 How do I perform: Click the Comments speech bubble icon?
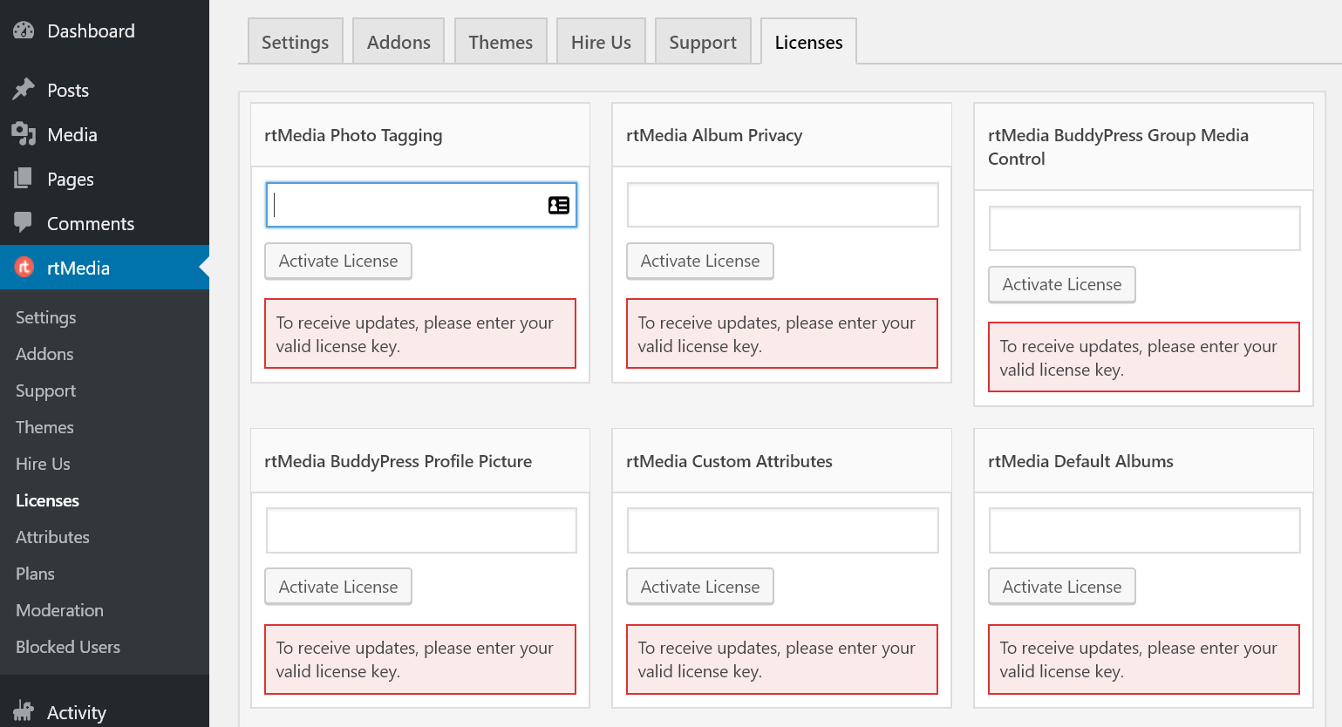(24, 223)
